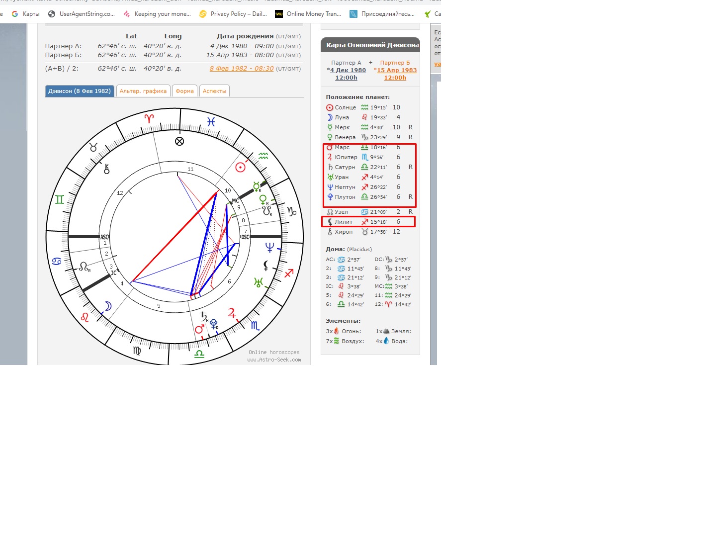Open Partner B date link 15 Апр 1983
This screenshot has width=705, height=547.
pos(396,70)
